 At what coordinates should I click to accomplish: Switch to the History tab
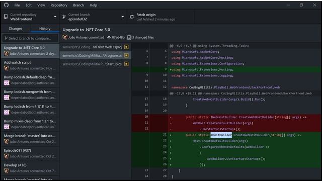[x=45, y=29]
